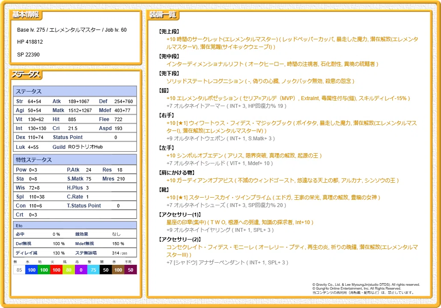Click the HP 418812 value
441x308 pixels.
pos(30,42)
